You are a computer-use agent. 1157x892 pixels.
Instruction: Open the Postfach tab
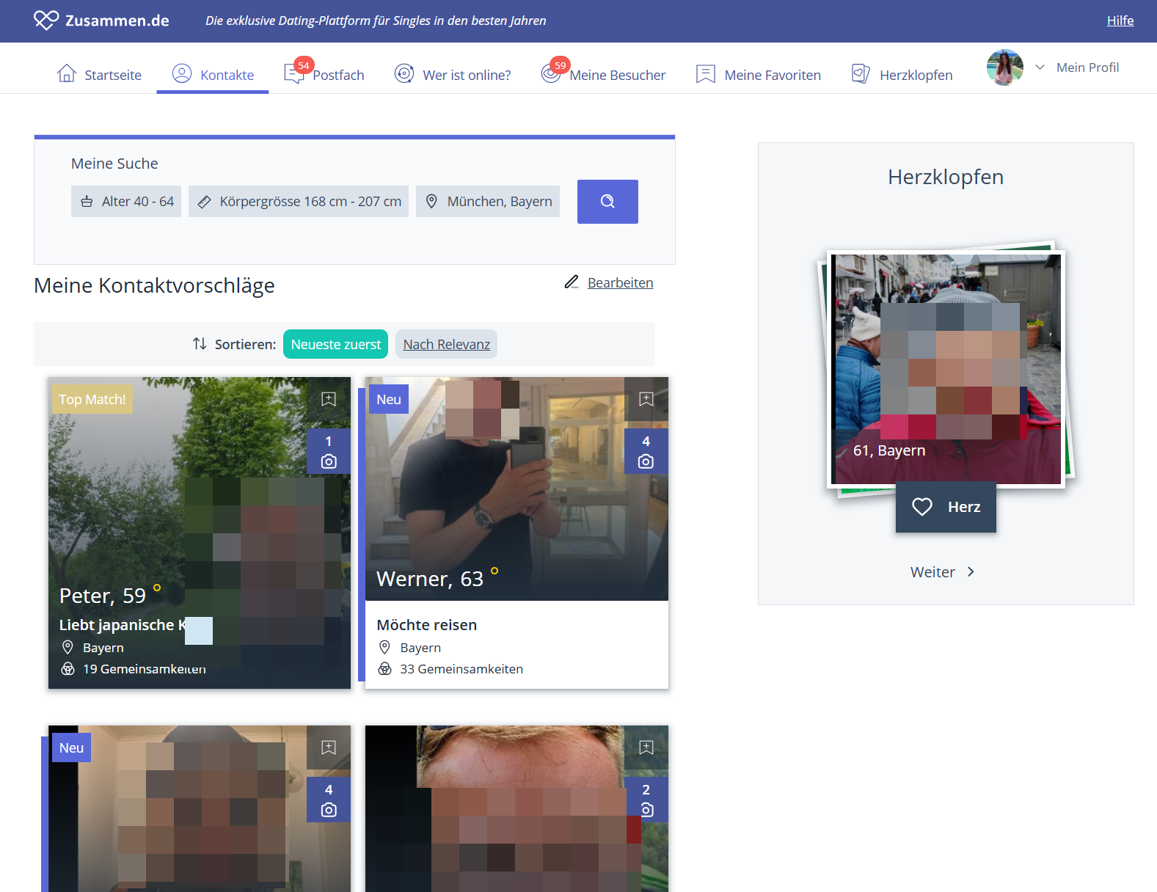click(x=324, y=75)
